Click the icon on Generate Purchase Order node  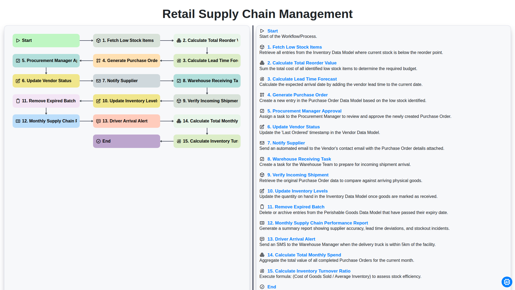98,61
